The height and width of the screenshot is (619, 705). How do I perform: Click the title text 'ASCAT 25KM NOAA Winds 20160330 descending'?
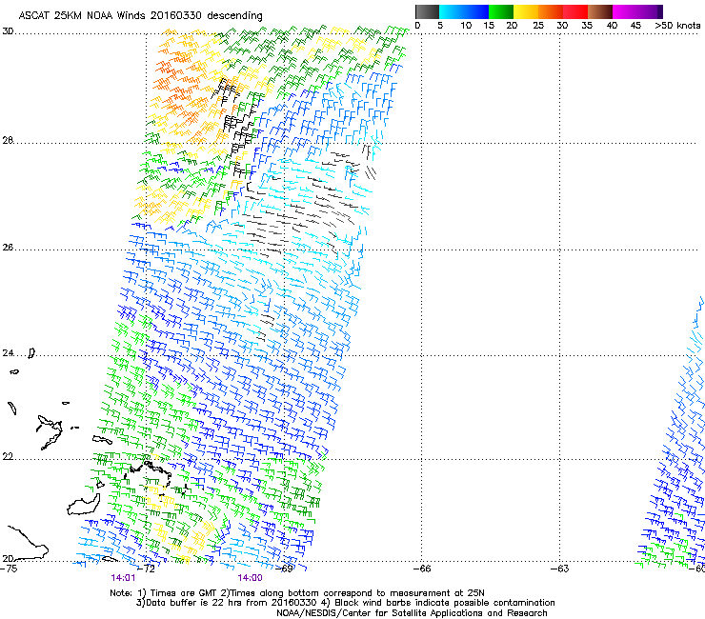click(140, 16)
